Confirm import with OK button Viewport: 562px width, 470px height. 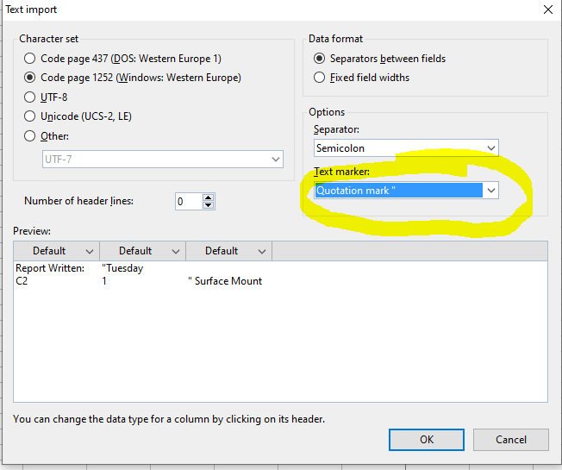click(426, 440)
